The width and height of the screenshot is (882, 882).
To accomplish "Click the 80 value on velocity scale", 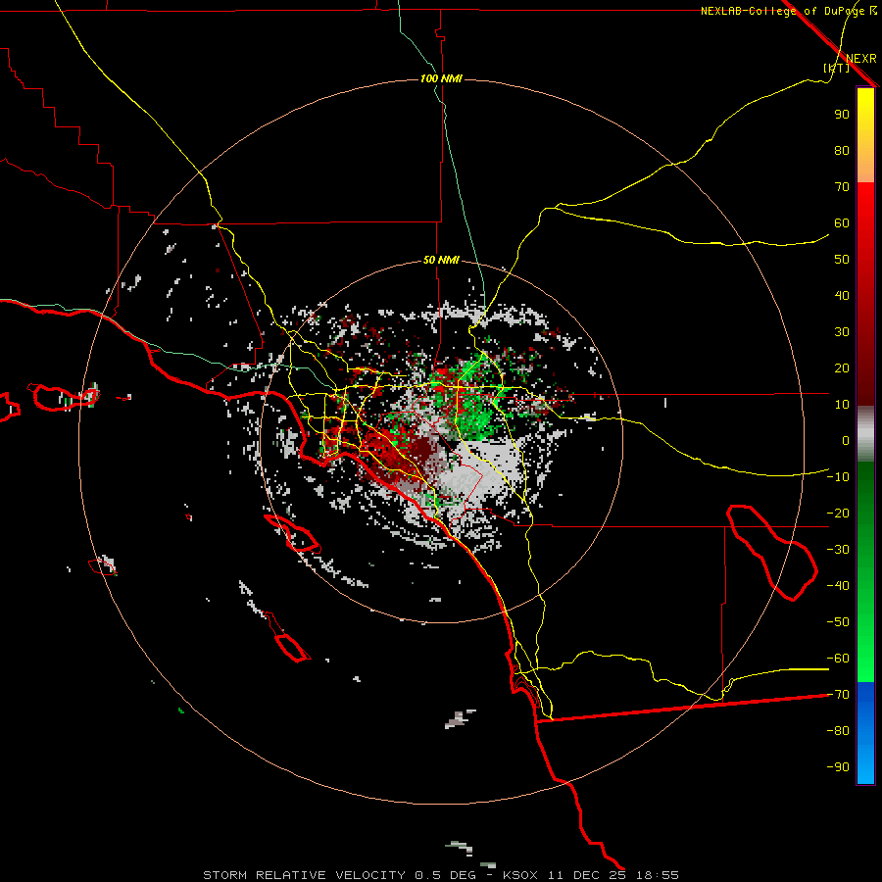I will (x=842, y=151).
